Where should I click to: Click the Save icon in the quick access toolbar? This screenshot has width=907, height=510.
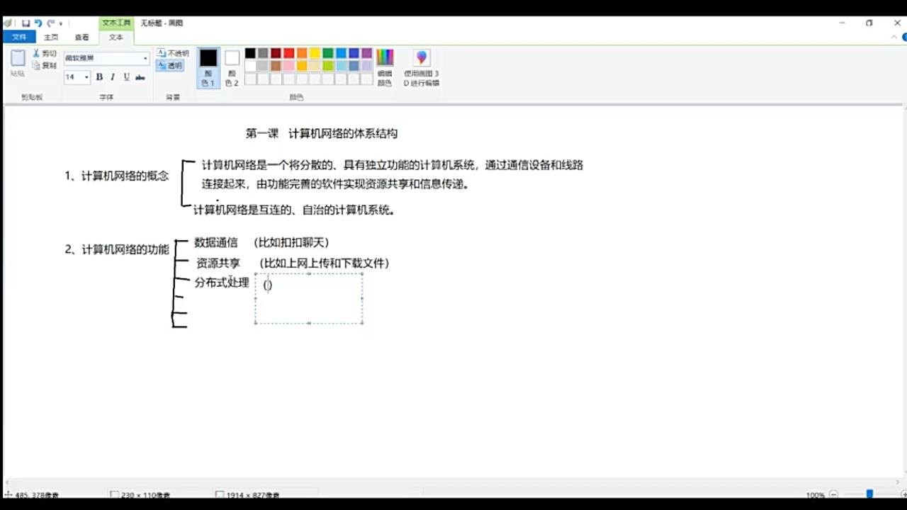[26, 23]
